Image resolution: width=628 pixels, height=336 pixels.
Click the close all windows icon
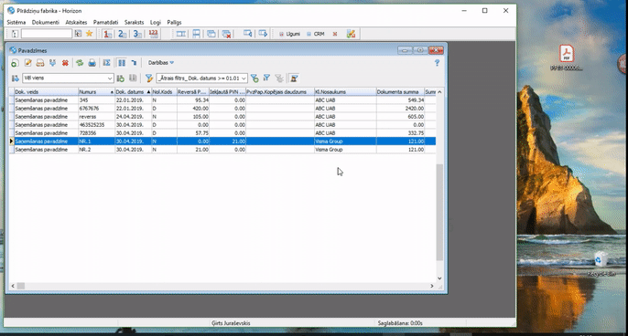coord(226,34)
